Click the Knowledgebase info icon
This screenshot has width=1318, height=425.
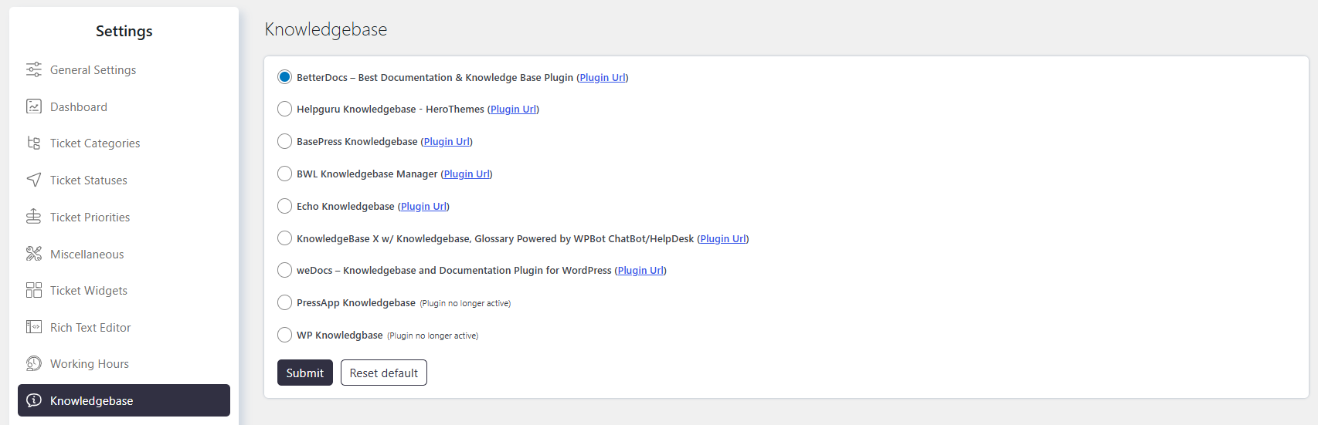pyautogui.click(x=34, y=400)
